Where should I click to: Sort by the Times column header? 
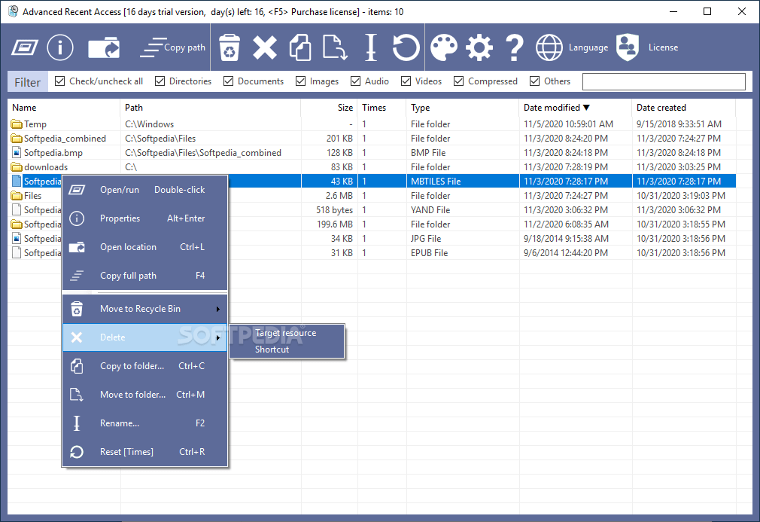pyautogui.click(x=382, y=108)
